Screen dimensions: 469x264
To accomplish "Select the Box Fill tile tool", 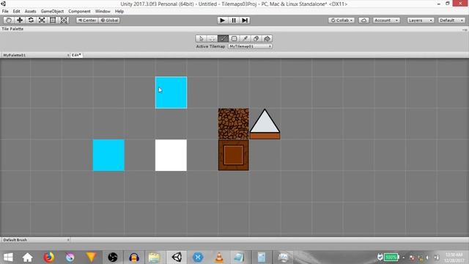I will (234, 39).
